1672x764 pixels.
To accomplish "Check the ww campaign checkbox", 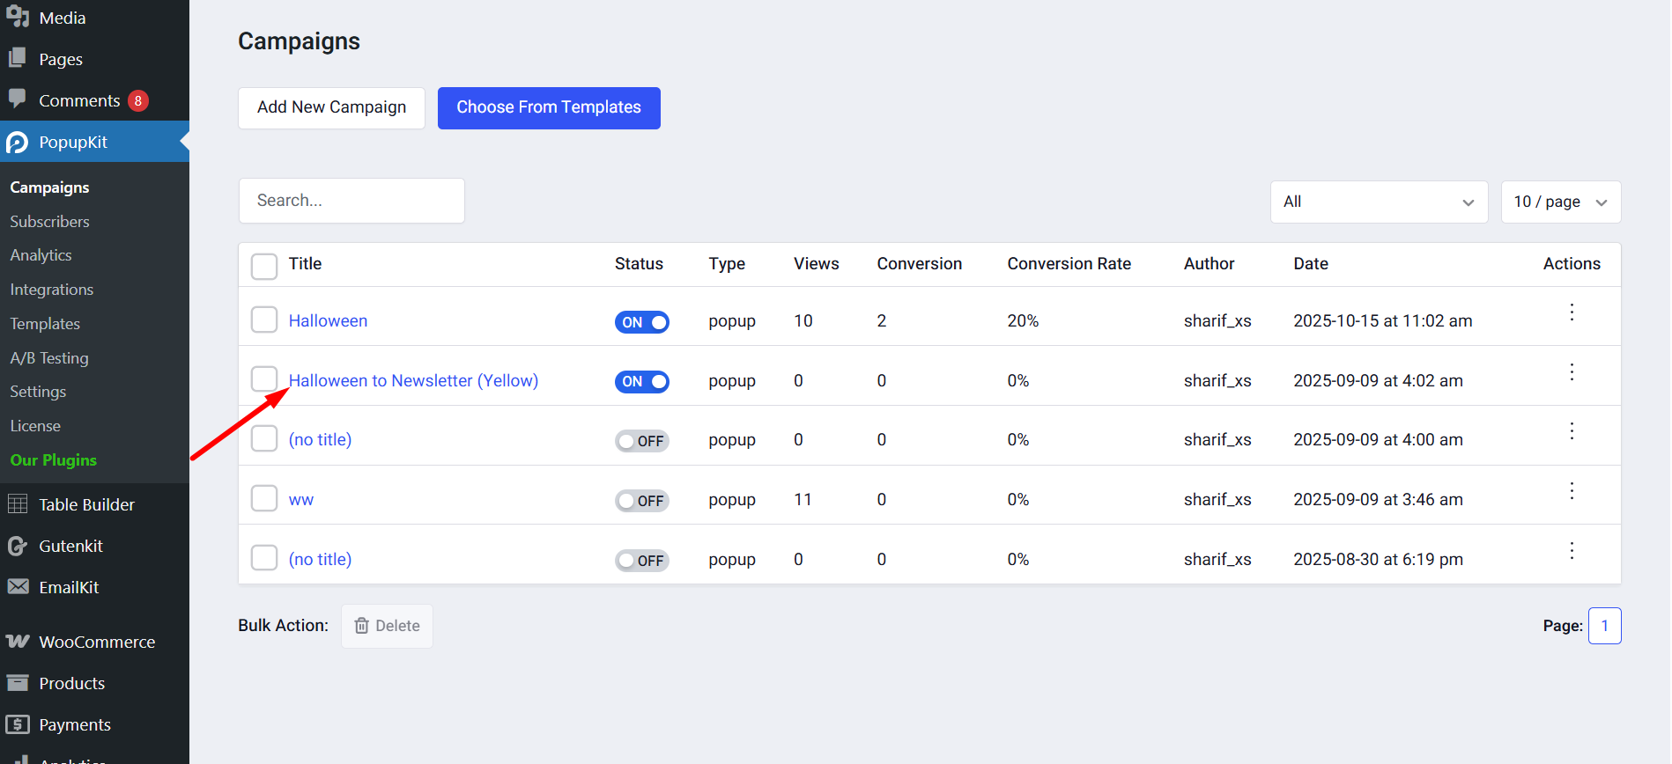I will click(264, 498).
